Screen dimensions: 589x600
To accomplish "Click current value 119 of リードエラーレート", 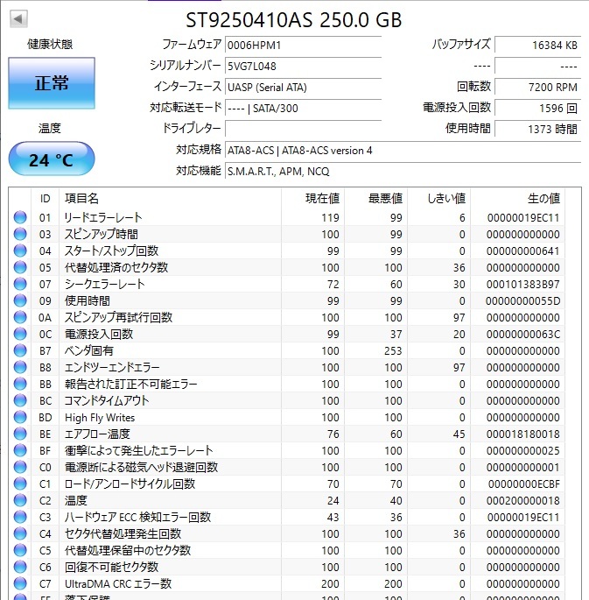I will pyautogui.click(x=330, y=218).
